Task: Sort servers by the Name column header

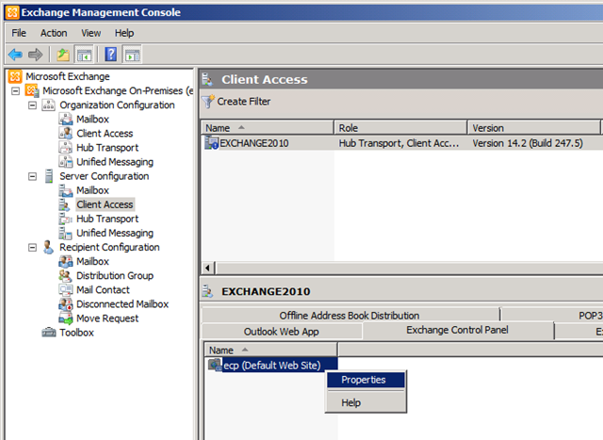Action: click(x=268, y=128)
